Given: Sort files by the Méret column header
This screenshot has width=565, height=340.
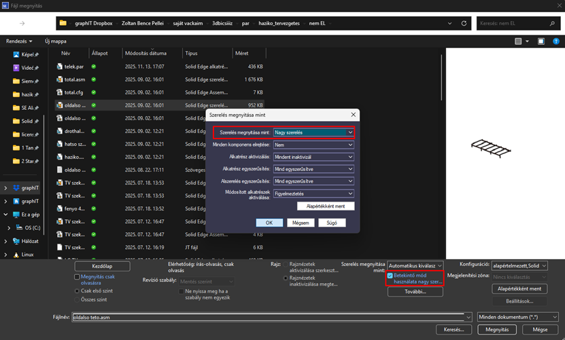Looking at the screenshot, I should click(241, 53).
